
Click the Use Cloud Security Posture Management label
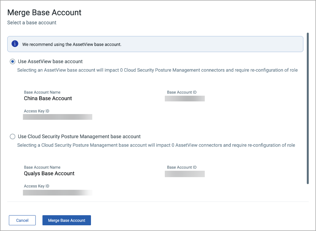[x=79, y=137]
